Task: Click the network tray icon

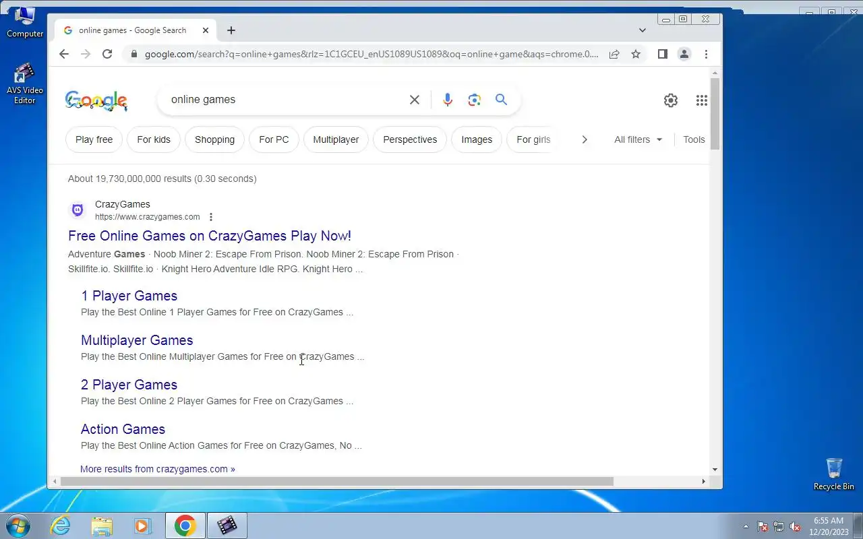Action: coord(779,526)
